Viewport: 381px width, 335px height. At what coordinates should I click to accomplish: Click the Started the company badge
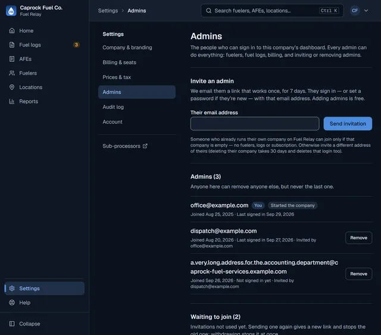pos(292,205)
